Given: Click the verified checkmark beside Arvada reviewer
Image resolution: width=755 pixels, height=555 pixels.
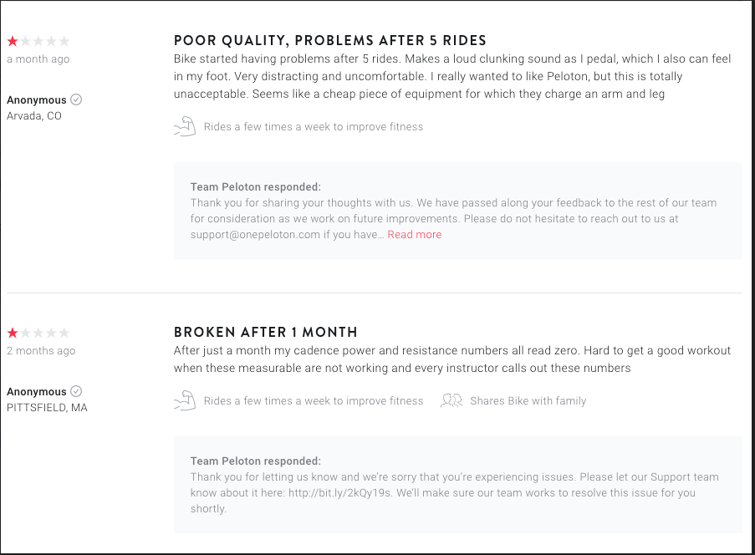Looking at the screenshot, I should [76, 99].
